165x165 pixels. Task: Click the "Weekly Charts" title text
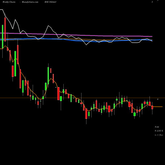click(9, 2)
